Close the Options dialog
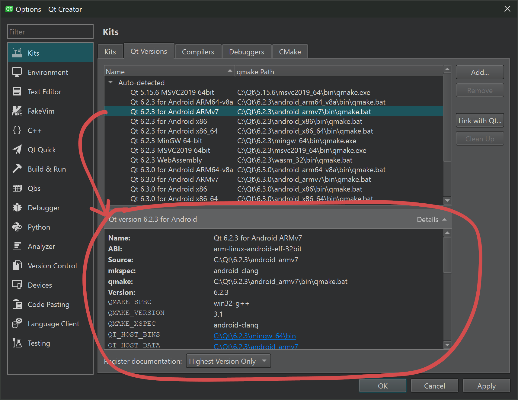Viewport: 518px width, 400px height. pos(507,9)
